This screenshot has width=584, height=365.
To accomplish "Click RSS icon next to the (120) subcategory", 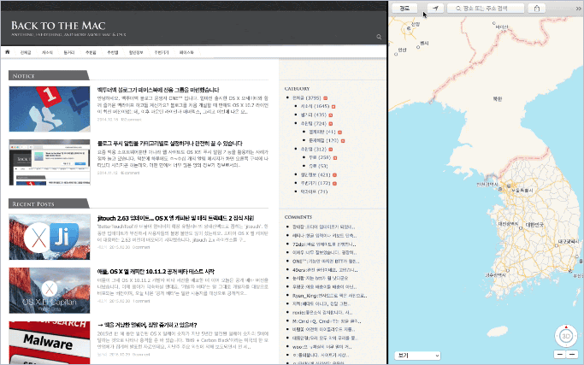I will pyautogui.click(x=343, y=141).
